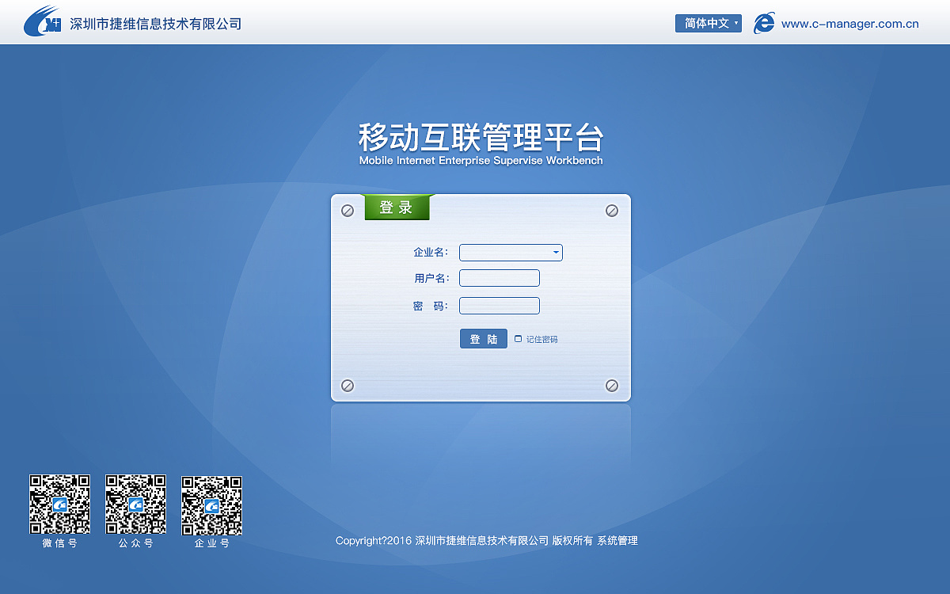Click the 深圳市捷维信息技术有限公司 header title
The image size is (950, 594).
(155, 24)
